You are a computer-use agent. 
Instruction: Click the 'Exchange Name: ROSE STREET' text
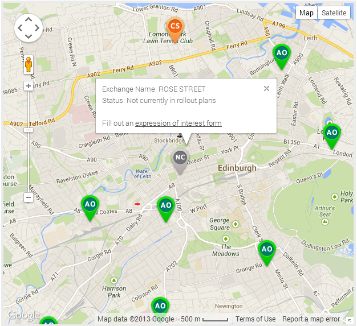coord(153,89)
